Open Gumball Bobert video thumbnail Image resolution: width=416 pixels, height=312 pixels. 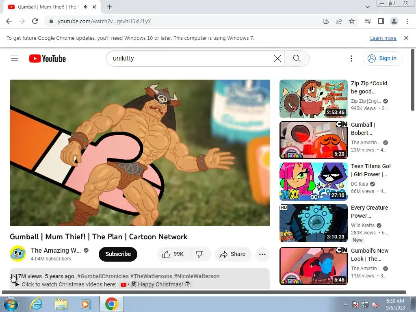(313, 140)
